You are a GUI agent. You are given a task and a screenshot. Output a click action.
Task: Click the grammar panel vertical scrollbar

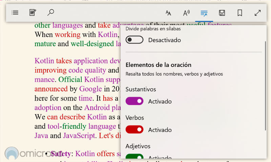[x=265, y=86]
